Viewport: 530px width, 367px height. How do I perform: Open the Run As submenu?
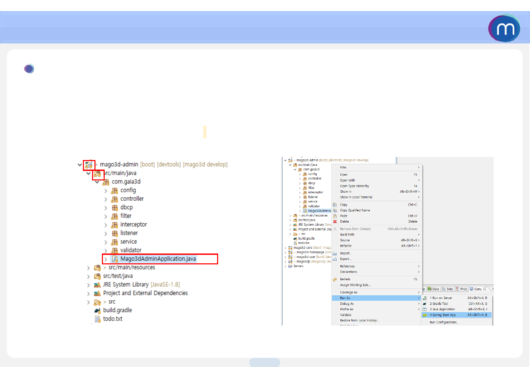377,298
